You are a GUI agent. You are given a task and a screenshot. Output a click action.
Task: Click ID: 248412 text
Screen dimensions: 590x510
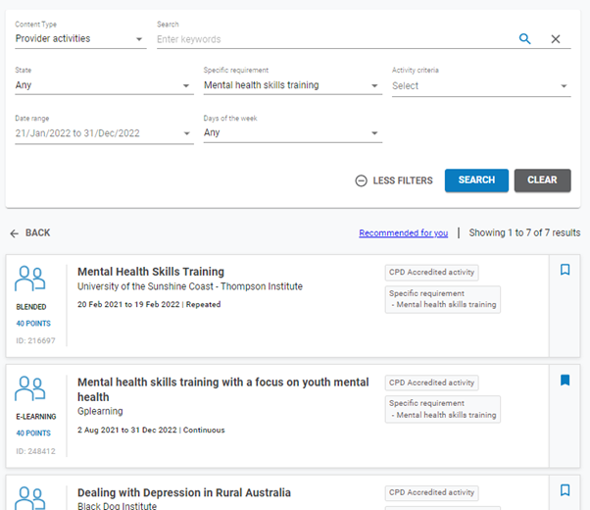tap(35, 451)
